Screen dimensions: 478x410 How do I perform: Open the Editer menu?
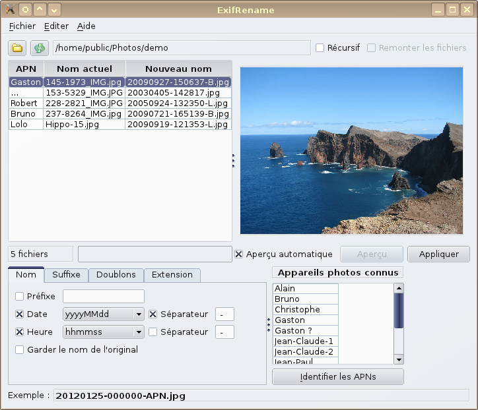[56, 26]
